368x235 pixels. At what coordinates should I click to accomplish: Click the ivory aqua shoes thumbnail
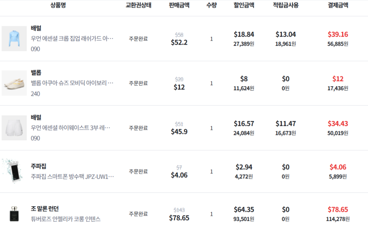click(x=14, y=83)
